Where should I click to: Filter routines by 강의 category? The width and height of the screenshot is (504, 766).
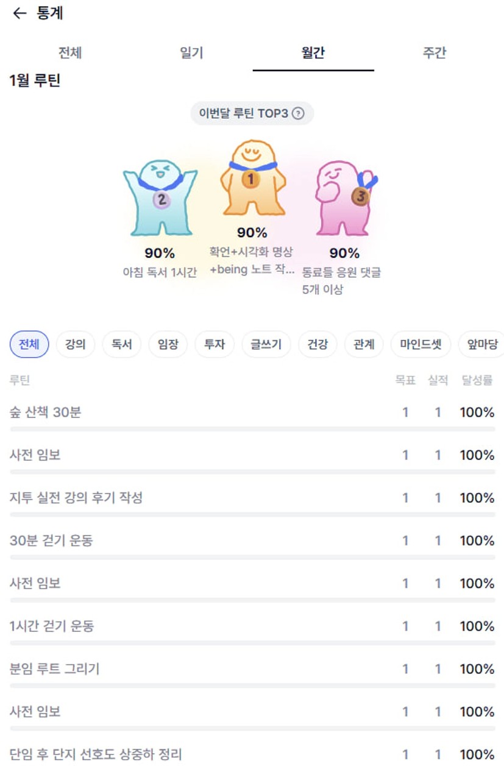click(x=76, y=344)
